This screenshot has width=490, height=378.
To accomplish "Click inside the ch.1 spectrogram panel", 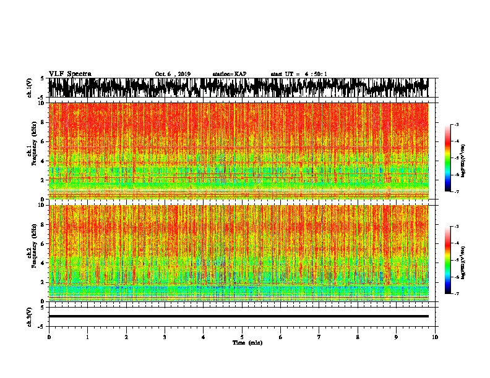I will (238, 151).
